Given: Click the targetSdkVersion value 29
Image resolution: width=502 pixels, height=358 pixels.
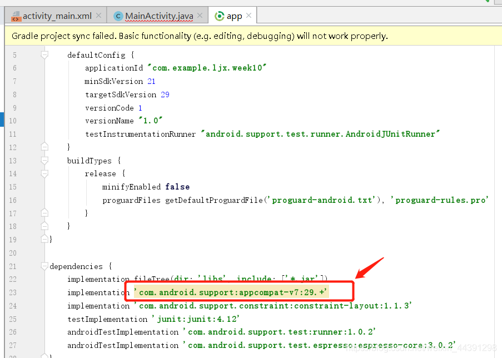Looking at the screenshot, I should (165, 95).
